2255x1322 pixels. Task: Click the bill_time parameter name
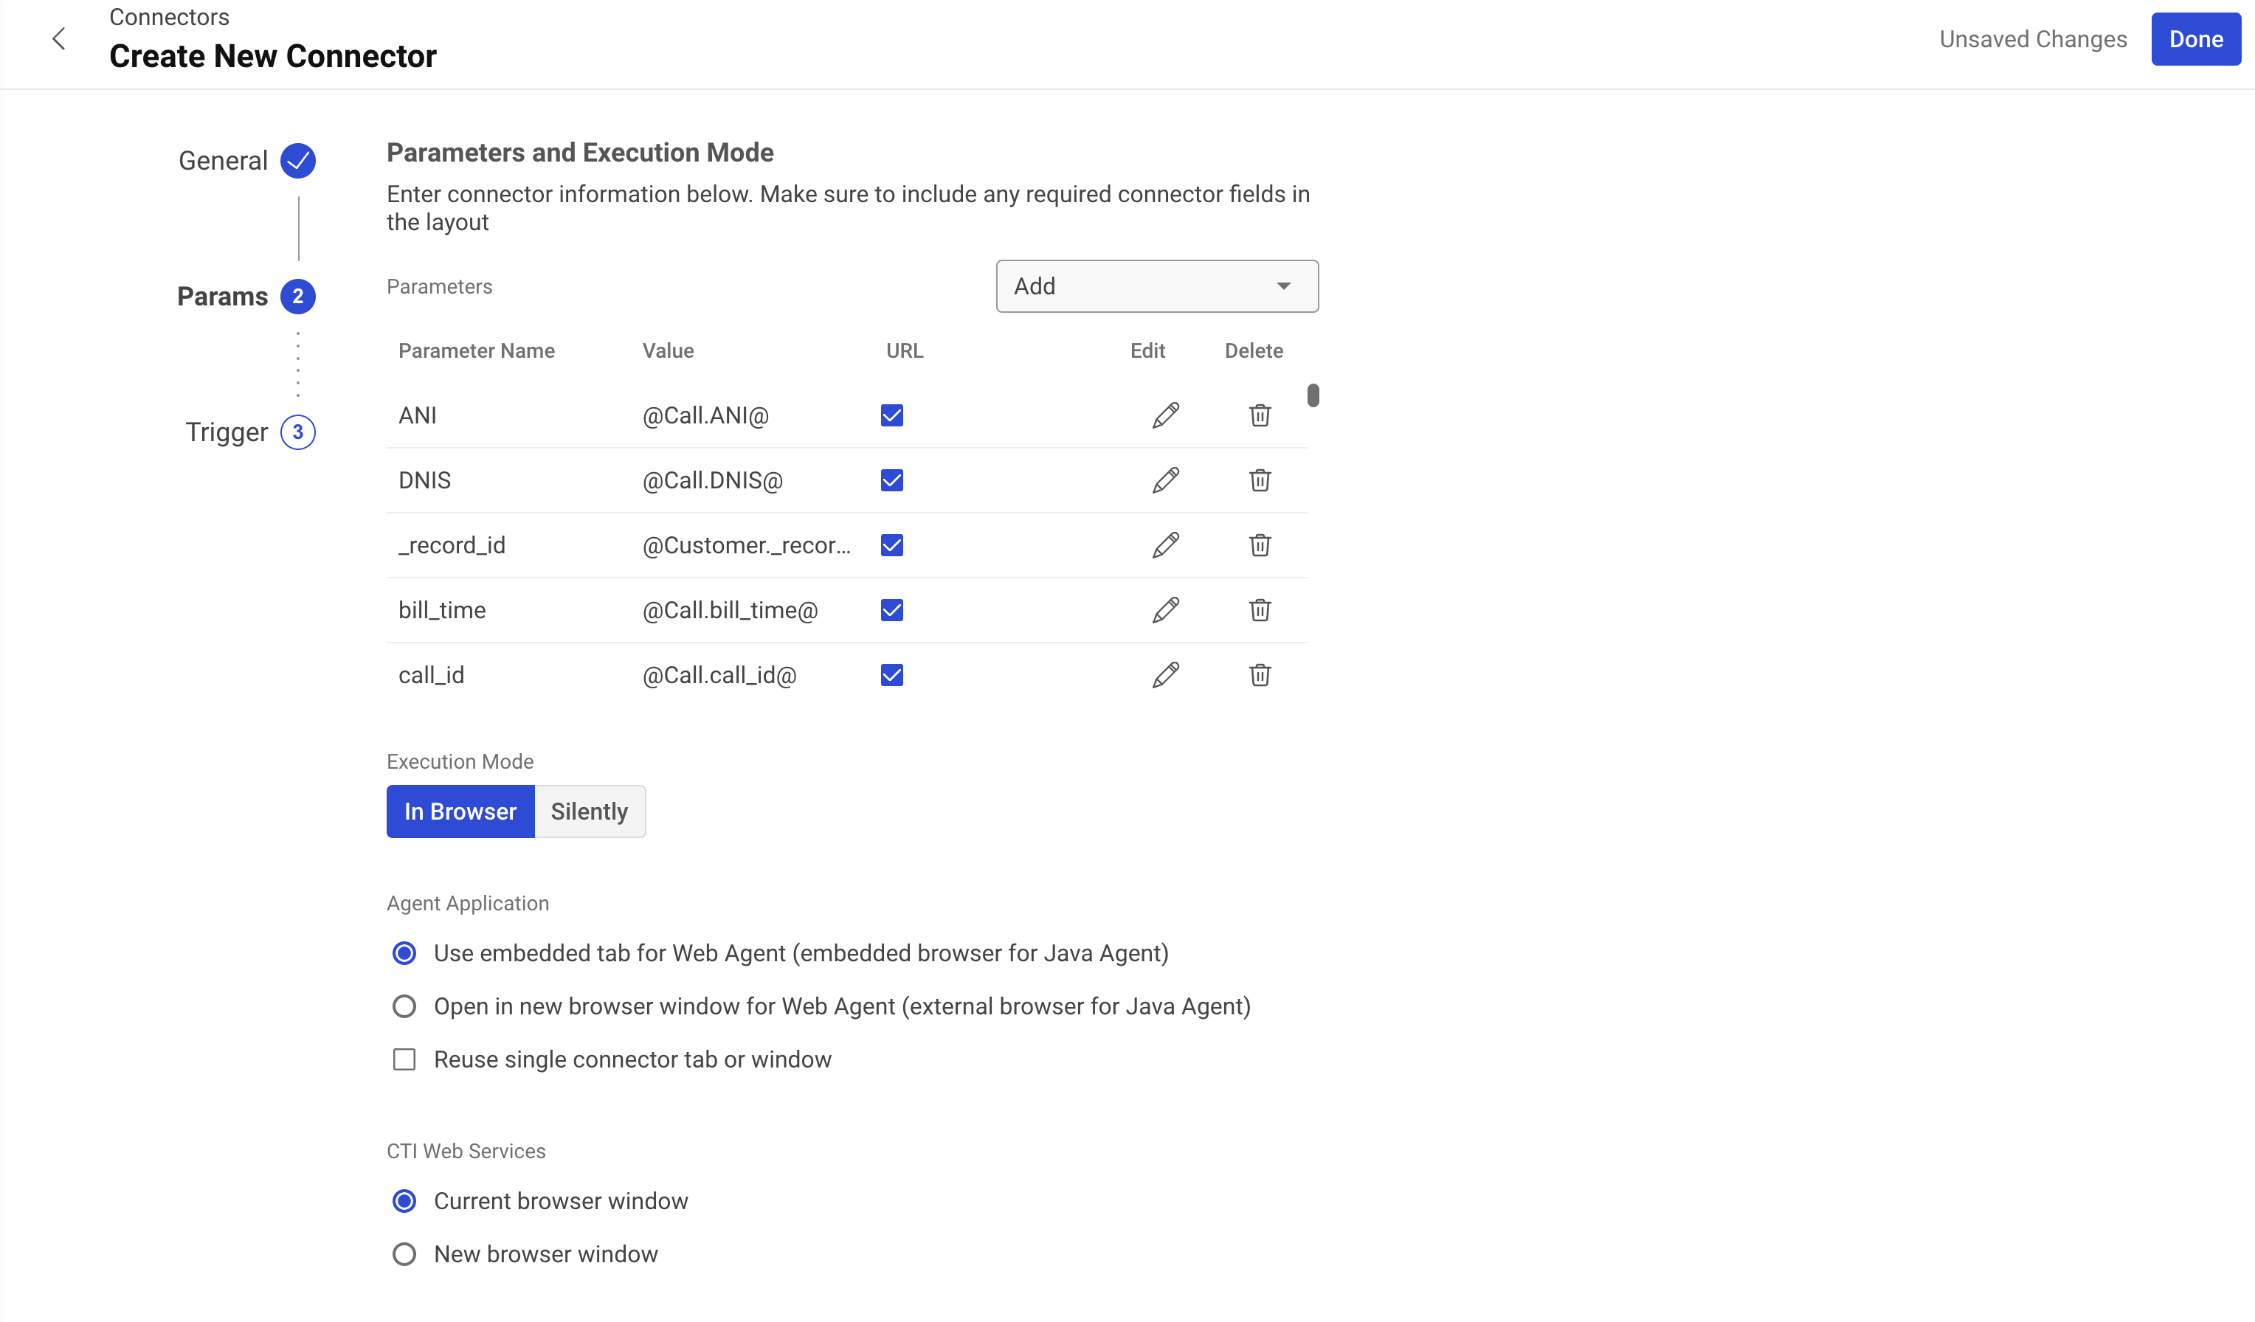[x=442, y=610]
